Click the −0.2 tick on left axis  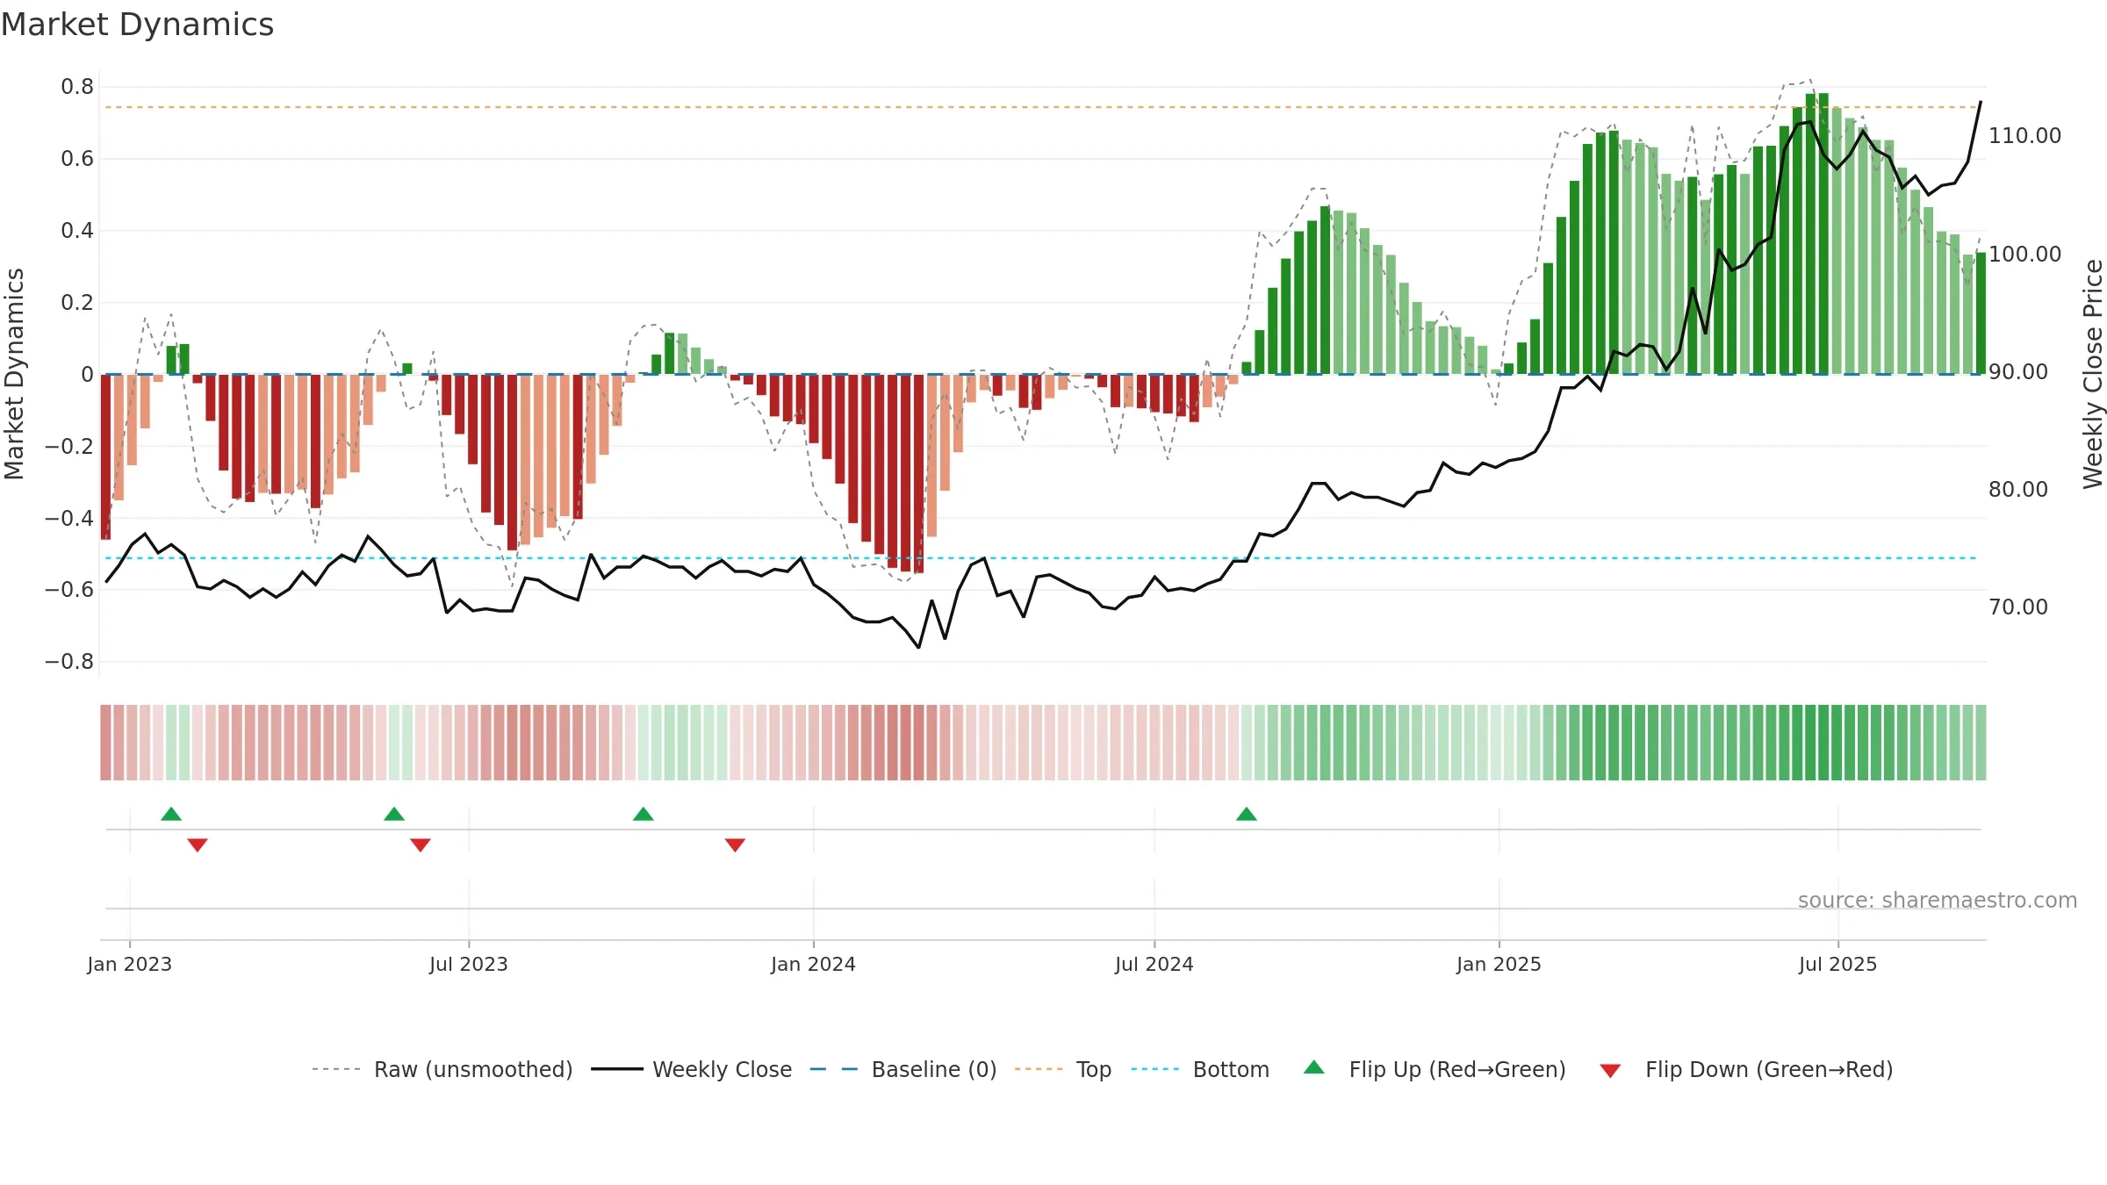(69, 446)
